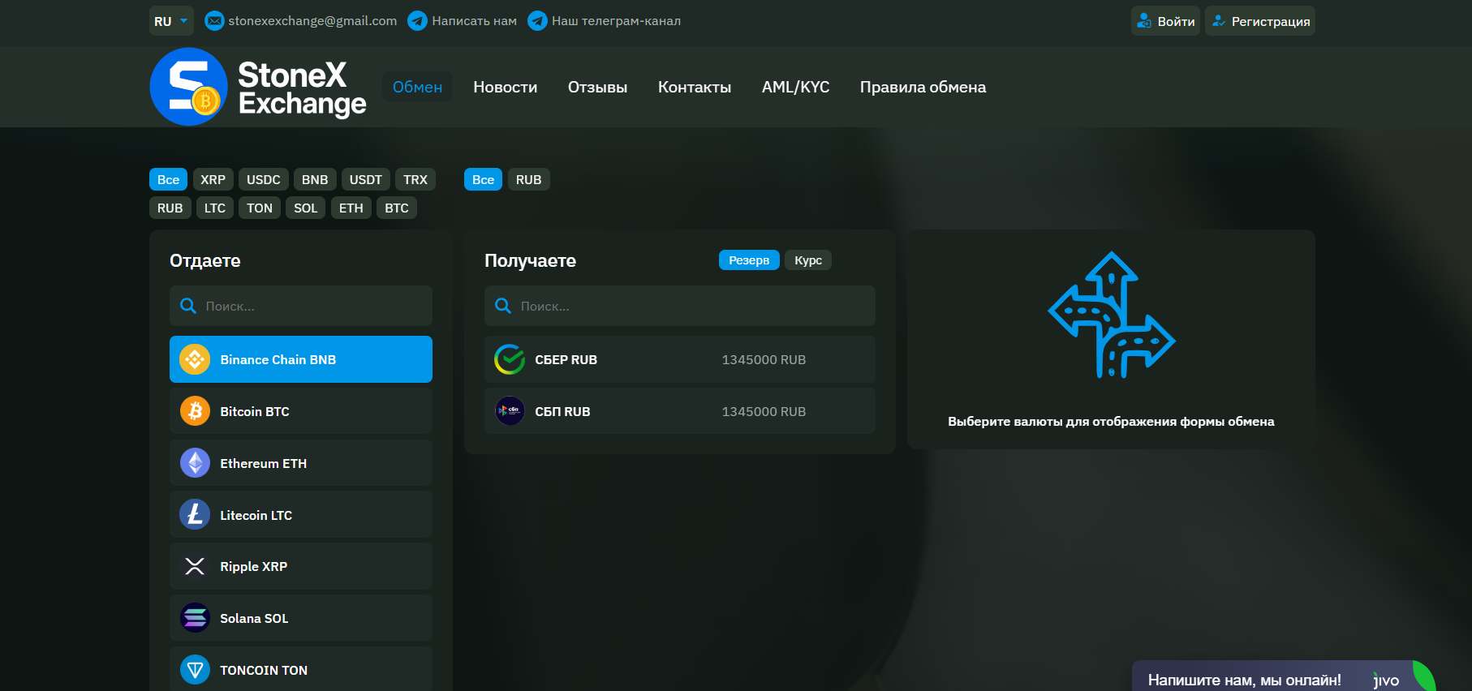Image resolution: width=1472 pixels, height=691 pixels.
Task: Filter give currencies by TRX
Action: click(415, 179)
